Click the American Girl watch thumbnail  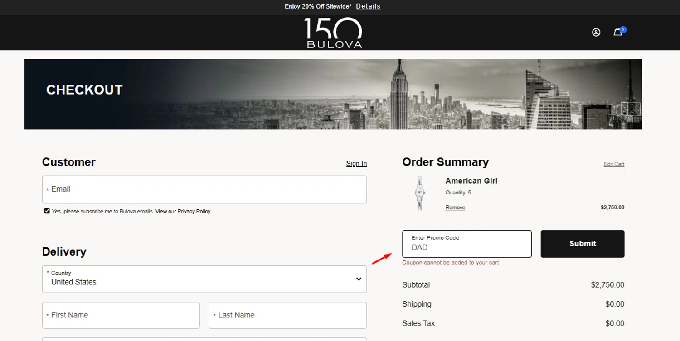[420, 194]
